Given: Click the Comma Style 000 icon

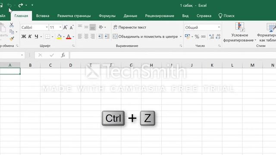Looking at the screenshot, I should click(x=203, y=37).
